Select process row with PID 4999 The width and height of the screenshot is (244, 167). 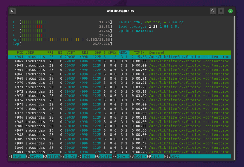tap(120, 143)
